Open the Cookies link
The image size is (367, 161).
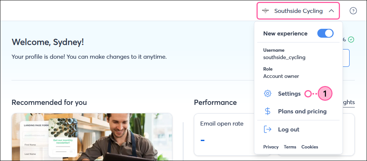[x=310, y=147]
